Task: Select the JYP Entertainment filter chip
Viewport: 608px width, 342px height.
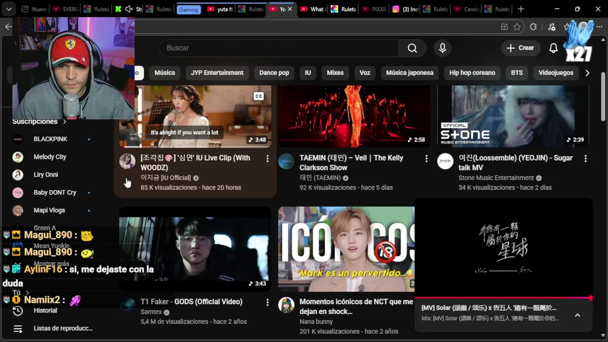Action: [x=217, y=73]
